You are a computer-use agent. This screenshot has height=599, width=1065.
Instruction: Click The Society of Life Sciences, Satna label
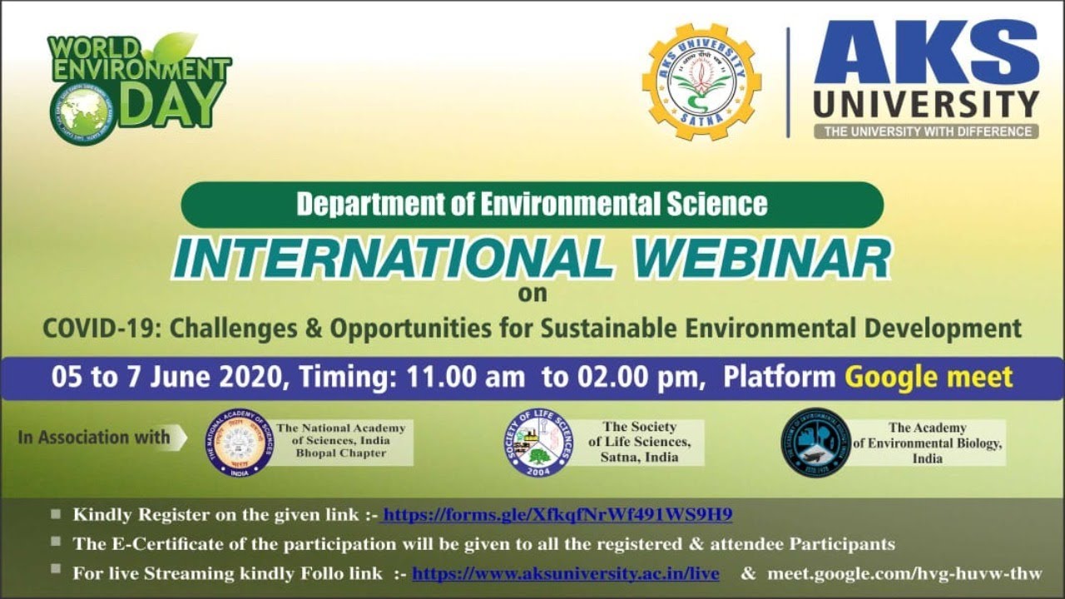[x=639, y=443]
